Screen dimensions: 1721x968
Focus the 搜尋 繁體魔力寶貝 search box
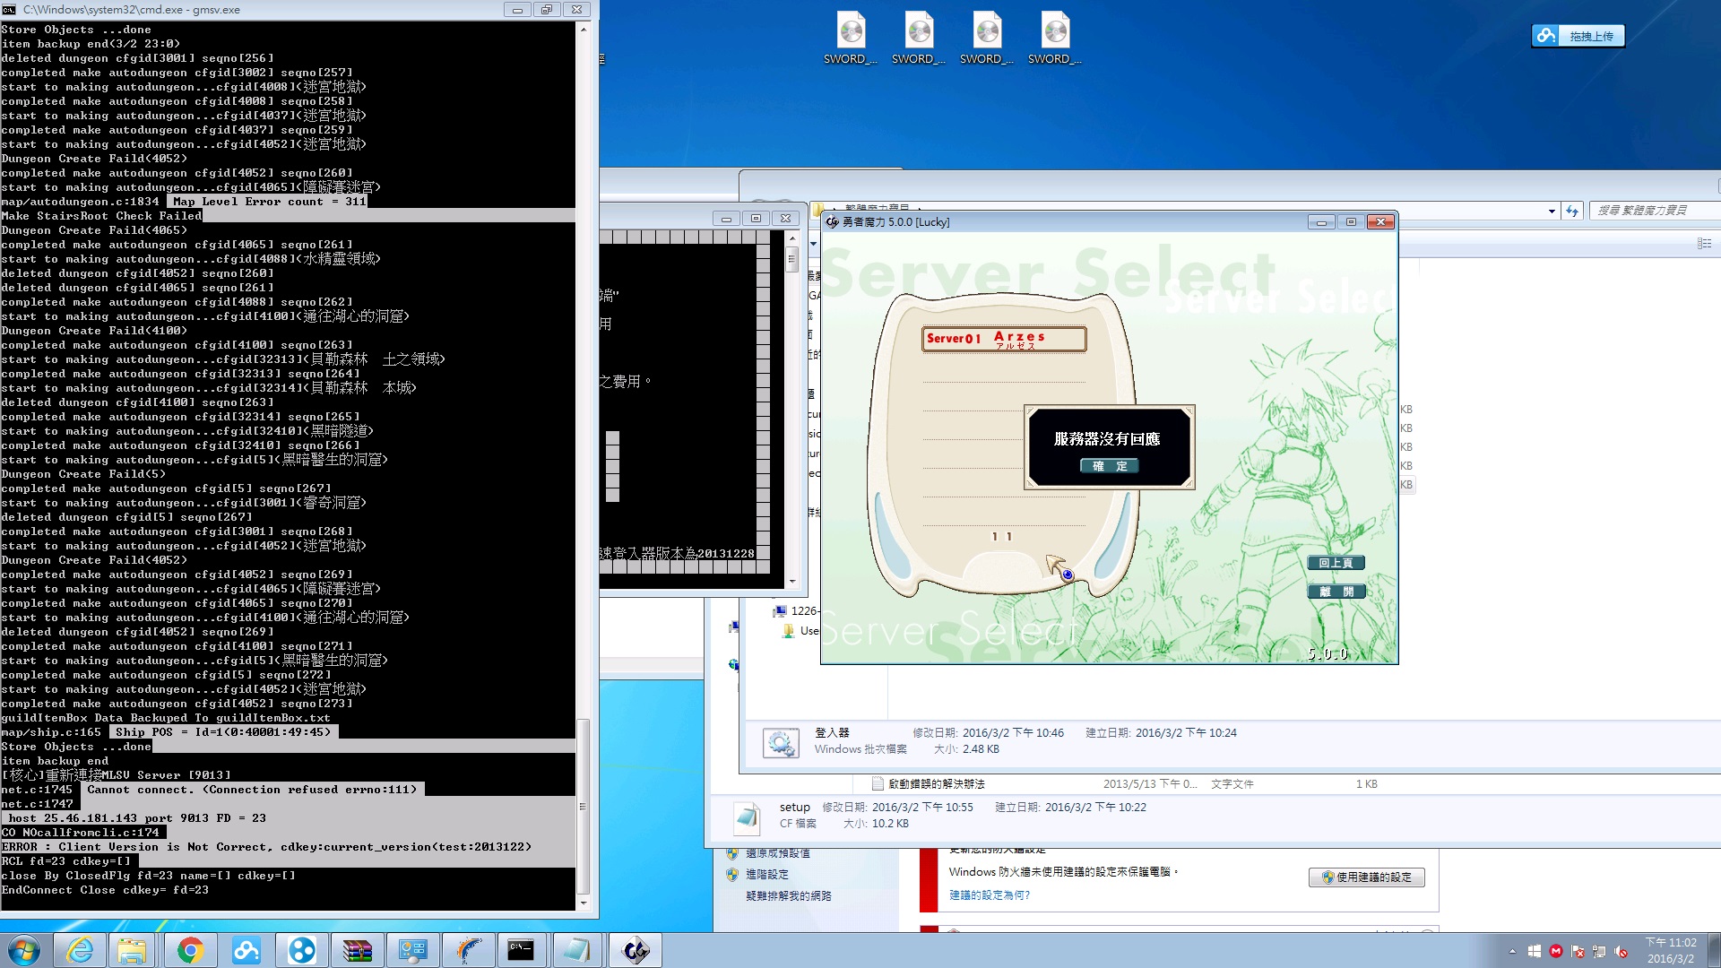tap(1654, 211)
